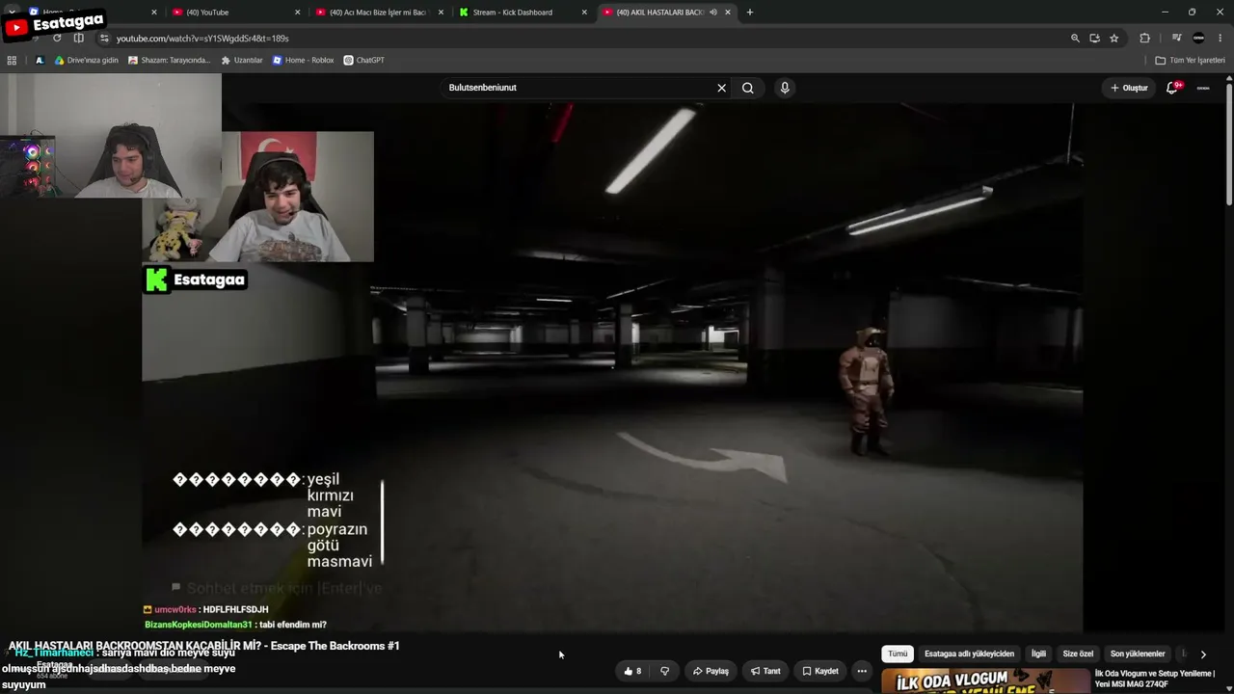Select the Esatagaa adlı yükleyiciden chip
This screenshot has height=694, width=1234.
coord(969,654)
